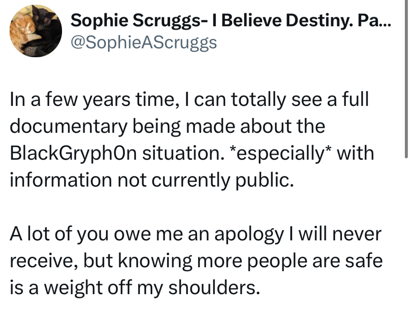The image size is (411, 319).
Task: Open Sophie Scruggs' circular profile picture
Action: pyautogui.click(x=36, y=31)
